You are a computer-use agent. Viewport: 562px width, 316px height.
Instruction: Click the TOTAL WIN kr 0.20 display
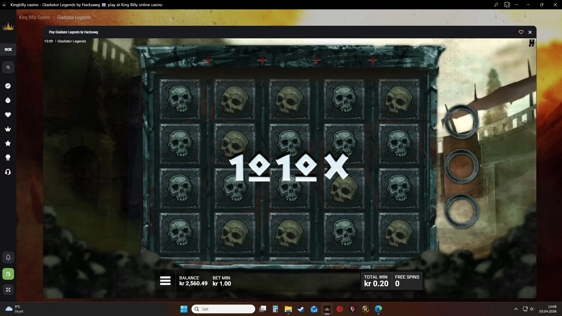(x=376, y=281)
